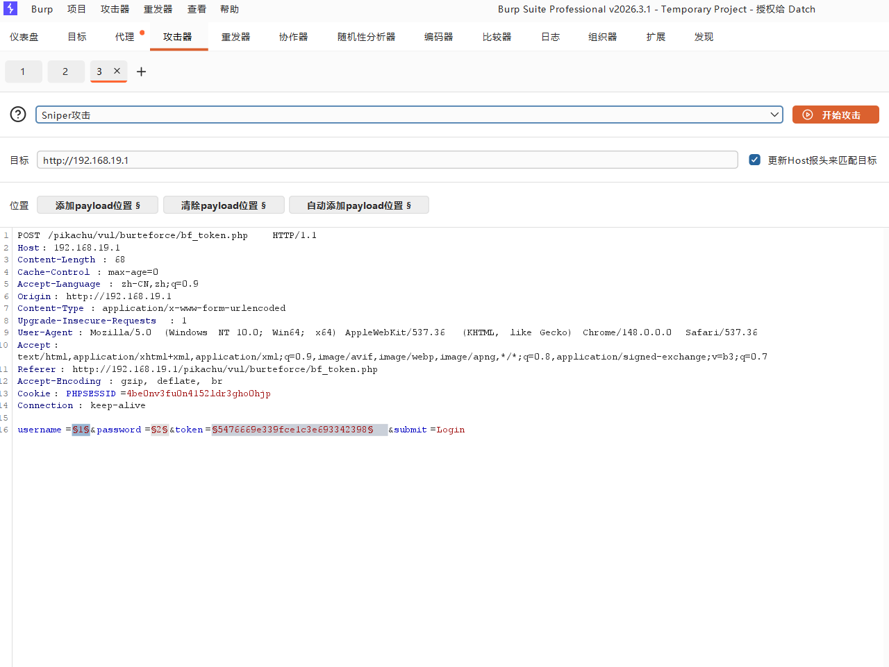
Task: Open the Sniper攻击 attack type dropdown
Action: (x=409, y=115)
